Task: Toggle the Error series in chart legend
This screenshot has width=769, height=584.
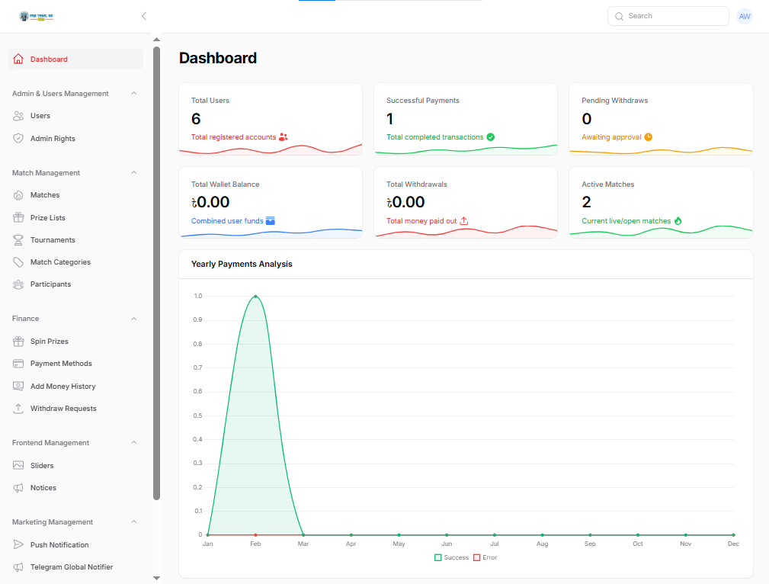Action: click(485, 557)
